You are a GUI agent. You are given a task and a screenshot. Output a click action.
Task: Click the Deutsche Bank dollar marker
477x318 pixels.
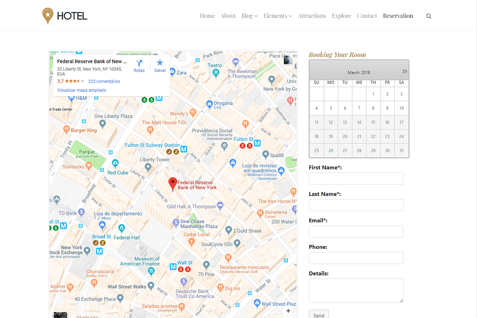coord(183,281)
